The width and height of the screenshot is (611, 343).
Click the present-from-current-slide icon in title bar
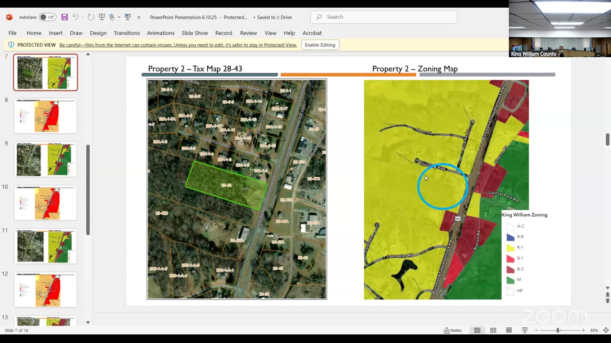click(127, 17)
